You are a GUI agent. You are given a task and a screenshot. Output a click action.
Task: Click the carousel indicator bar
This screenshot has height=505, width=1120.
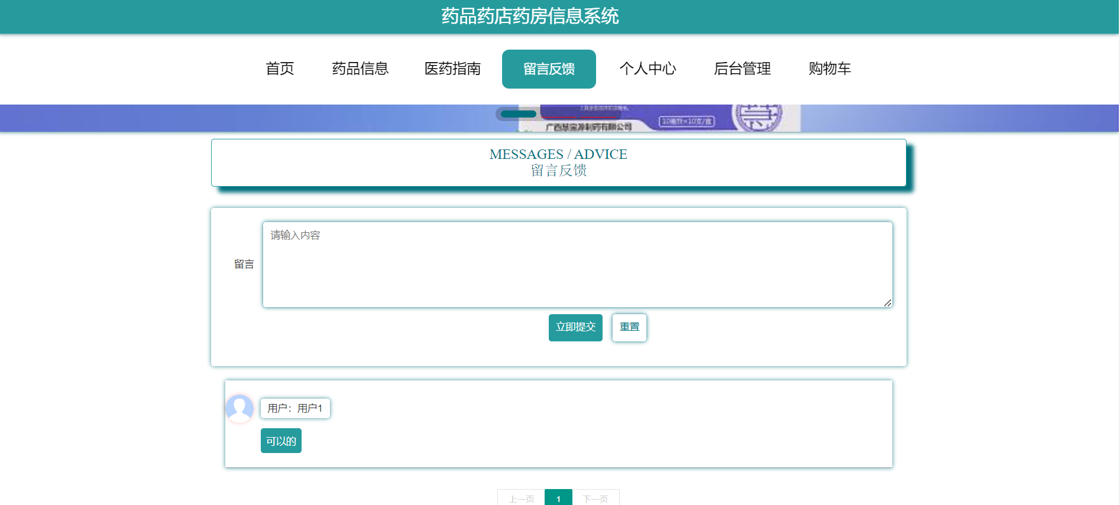point(519,114)
